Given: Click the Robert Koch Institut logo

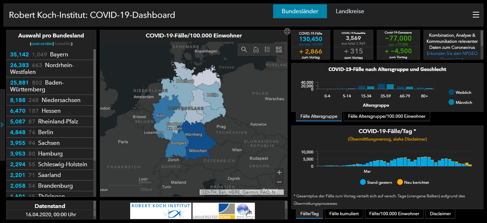Looking at the screenshot, I should [x=160, y=211].
